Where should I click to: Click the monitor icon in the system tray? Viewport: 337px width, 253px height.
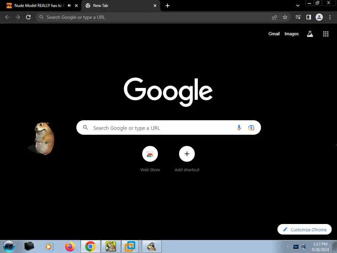pos(296,247)
